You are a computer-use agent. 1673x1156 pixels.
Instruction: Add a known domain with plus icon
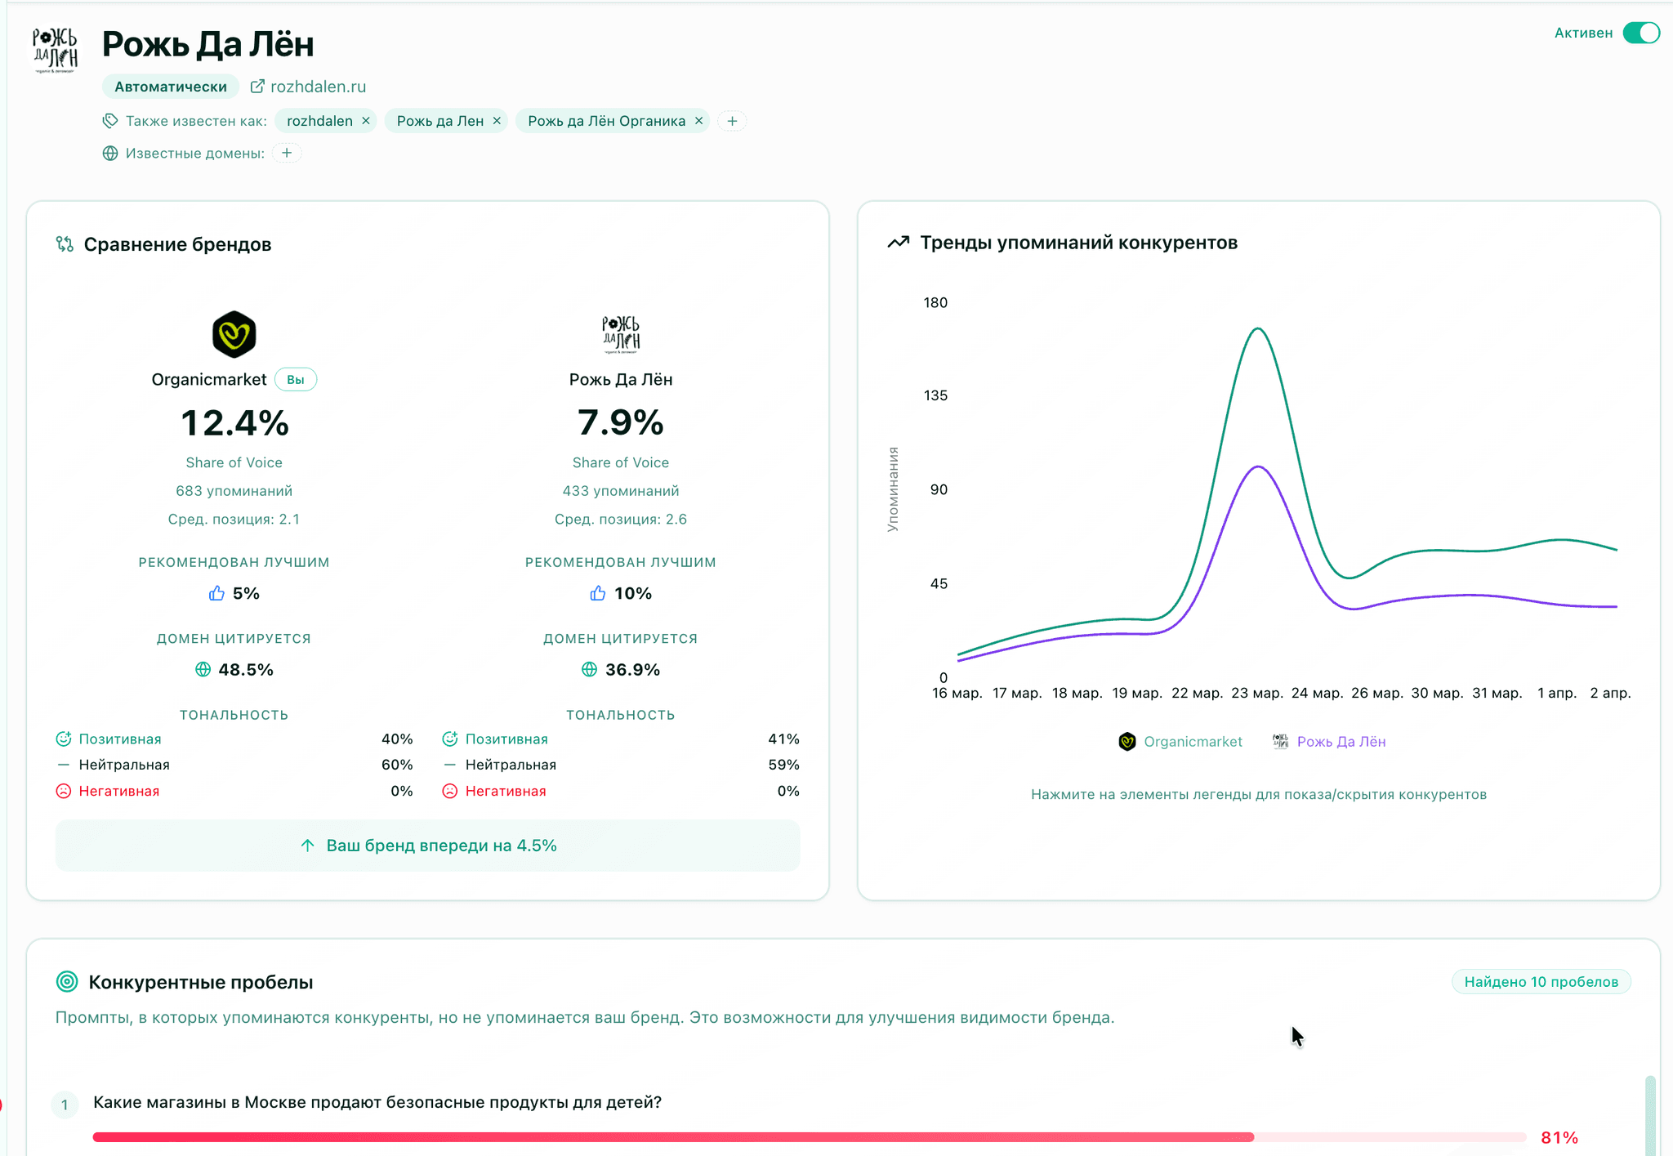(x=287, y=153)
